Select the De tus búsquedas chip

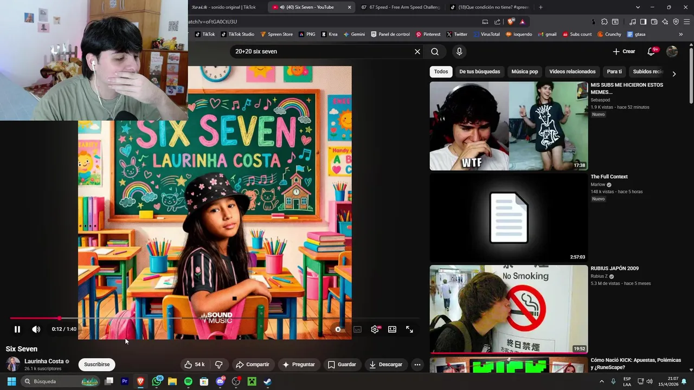tap(480, 71)
